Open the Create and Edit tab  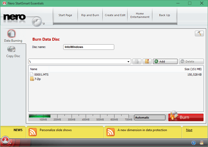[115, 15]
